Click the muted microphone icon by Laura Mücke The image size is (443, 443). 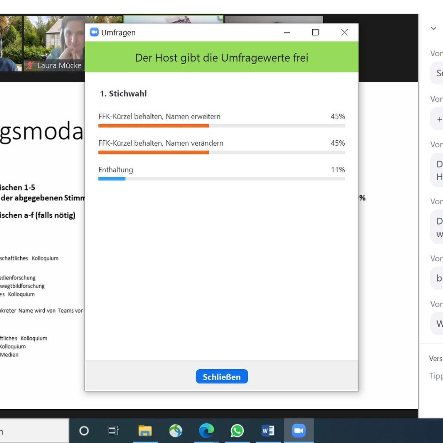(30, 65)
